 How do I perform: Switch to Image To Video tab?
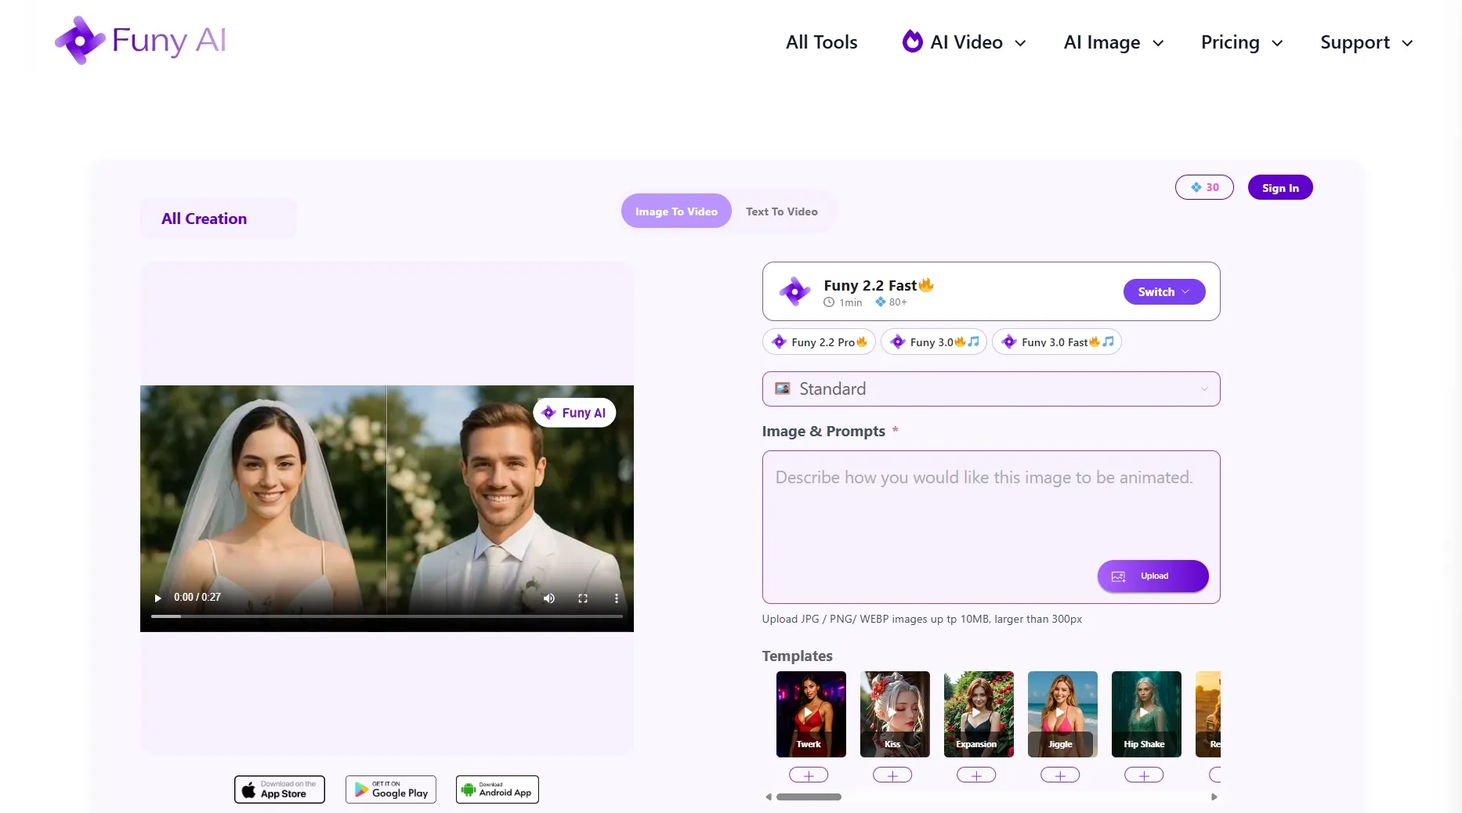tap(676, 211)
